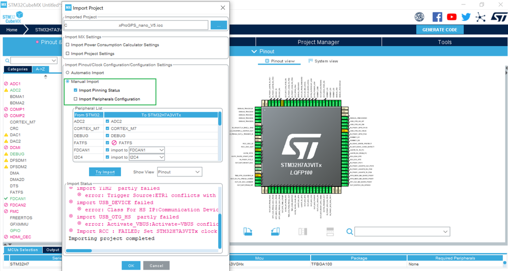Check Import Peripherals Configuration

coord(75,99)
